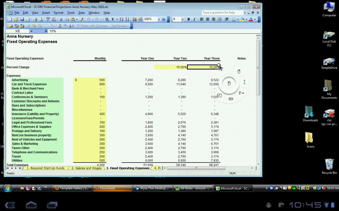Open the help question box dropdown
Image resolution: width=339 pixels, height=211 pixels.
click(x=245, y=13)
